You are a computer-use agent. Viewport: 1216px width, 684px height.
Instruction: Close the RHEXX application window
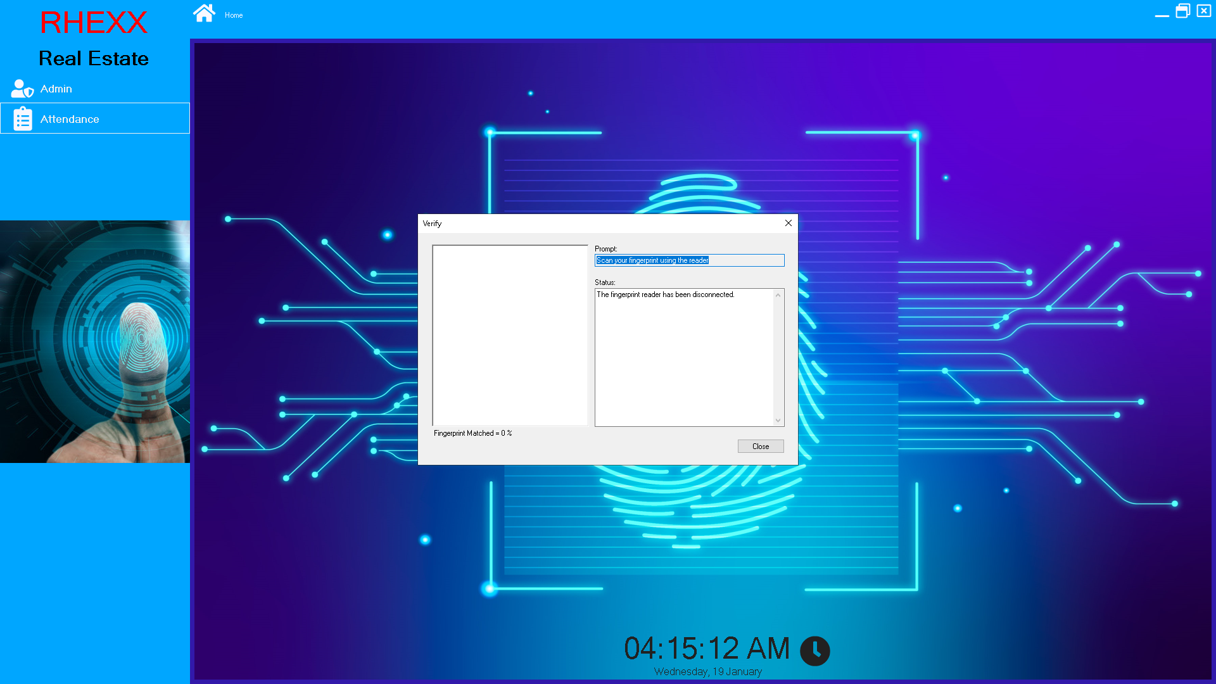(1204, 11)
